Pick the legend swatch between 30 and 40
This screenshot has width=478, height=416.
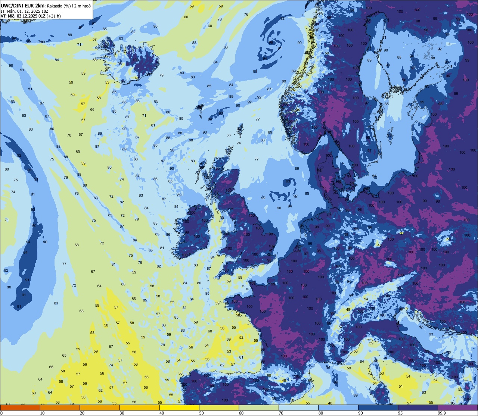pos(139,407)
